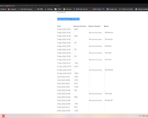Click the -2175 points value
The width and height of the screenshot is (148, 118).
(76, 111)
